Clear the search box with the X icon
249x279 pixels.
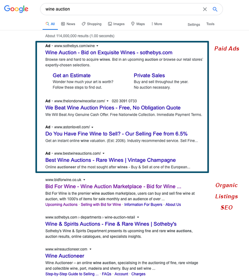pyautogui.click(x=205, y=9)
